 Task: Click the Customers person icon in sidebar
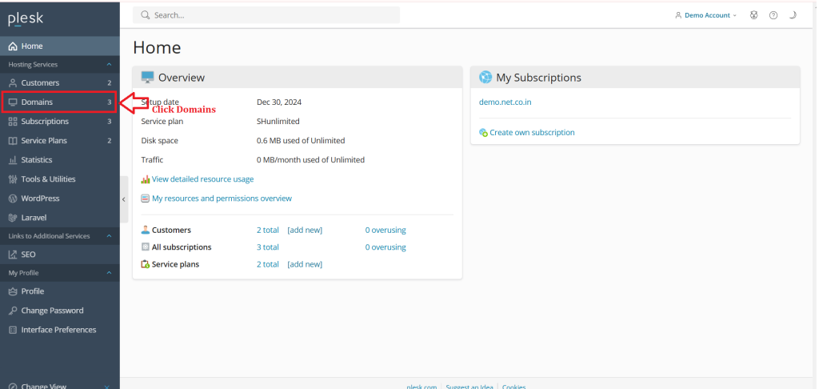pos(13,82)
